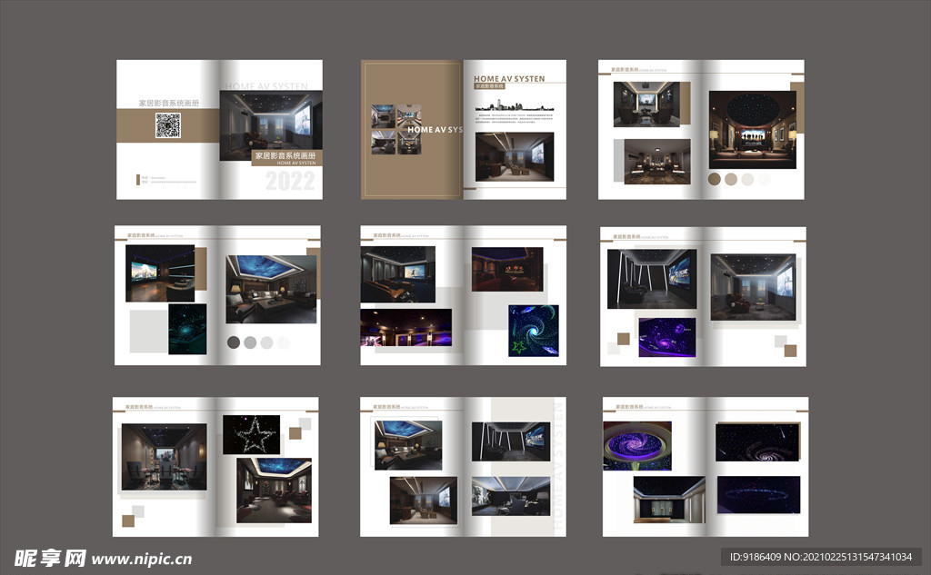Click the city skyline silhouette graphic
This screenshot has height=575, width=931.
[x=514, y=106]
